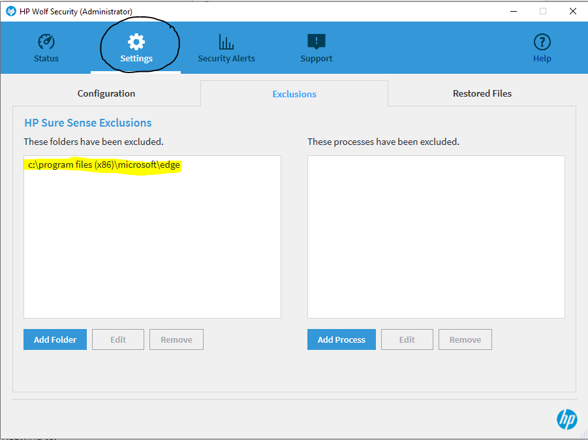Open Help using the question mark icon
The image size is (588, 440).
pos(542,40)
